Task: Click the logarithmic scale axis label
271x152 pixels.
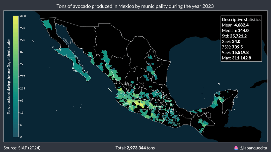Action: 9,77
